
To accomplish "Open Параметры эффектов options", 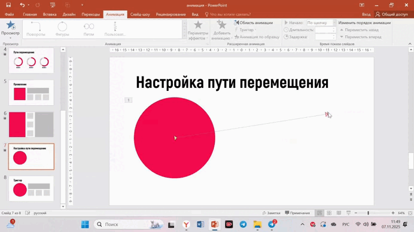I will pyautogui.click(x=198, y=30).
